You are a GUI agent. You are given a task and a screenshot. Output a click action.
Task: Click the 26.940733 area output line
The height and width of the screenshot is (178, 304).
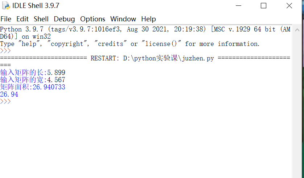(33, 87)
